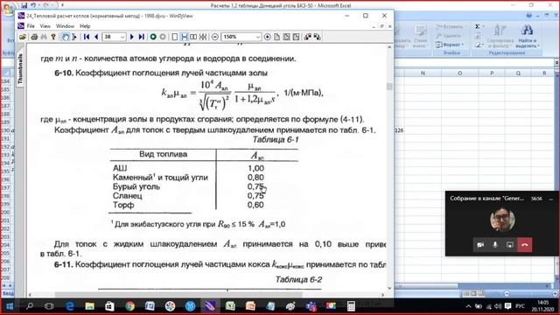Click the share screen button in meeting popup
The image size is (560, 315).
pyautogui.click(x=509, y=245)
